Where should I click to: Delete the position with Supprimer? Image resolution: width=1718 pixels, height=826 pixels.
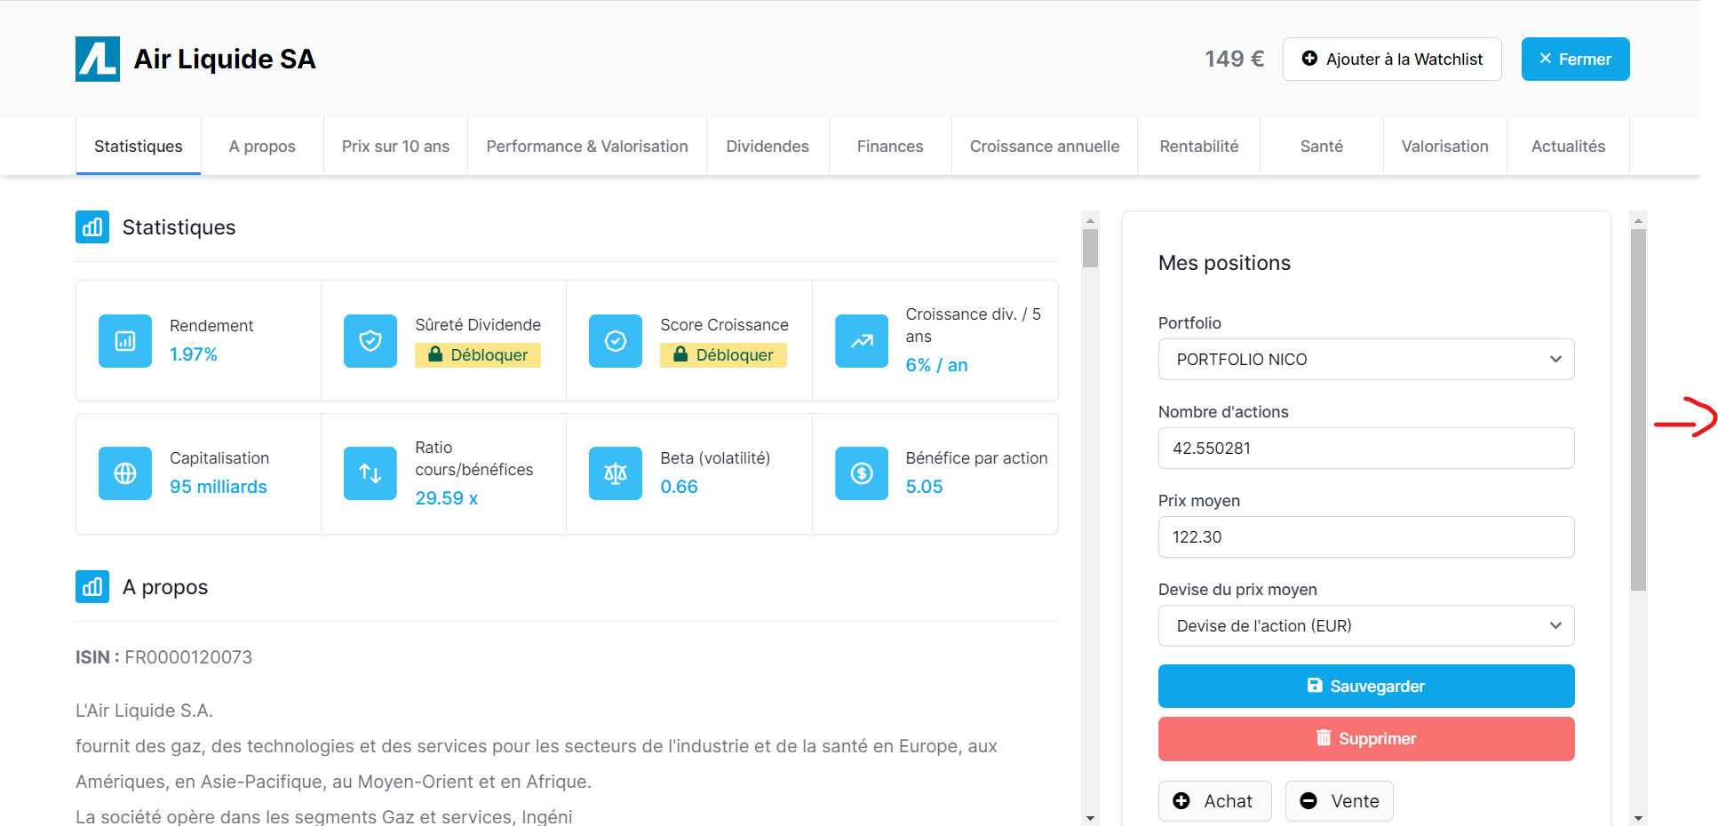click(x=1366, y=739)
